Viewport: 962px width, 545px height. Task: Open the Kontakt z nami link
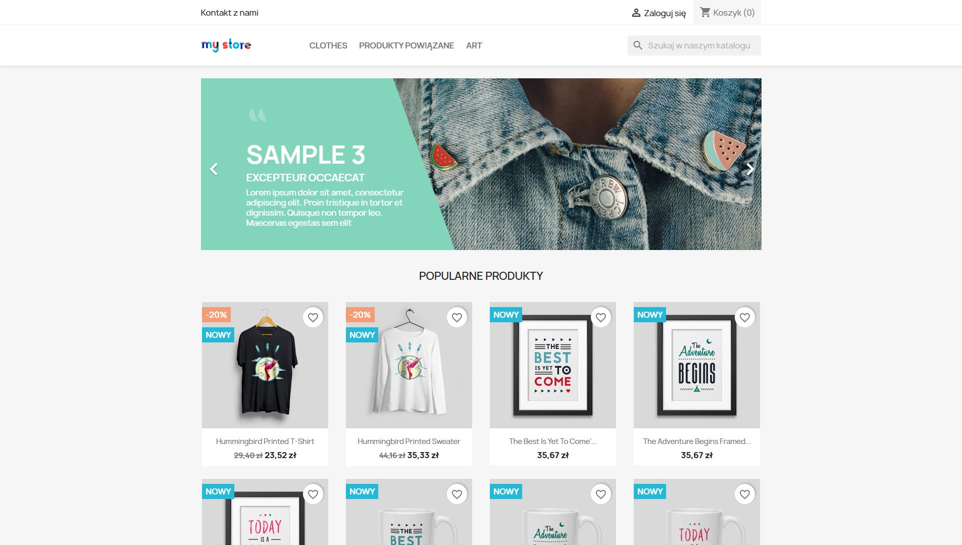pyautogui.click(x=229, y=13)
